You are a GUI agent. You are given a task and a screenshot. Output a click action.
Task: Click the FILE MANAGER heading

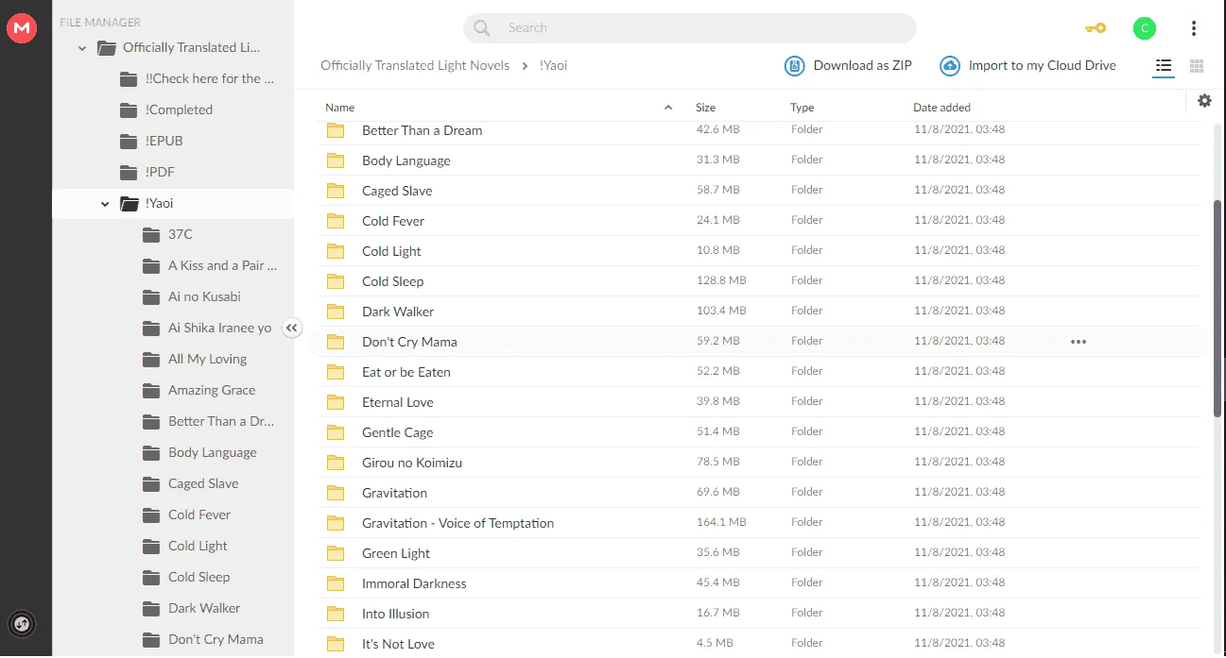point(100,22)
